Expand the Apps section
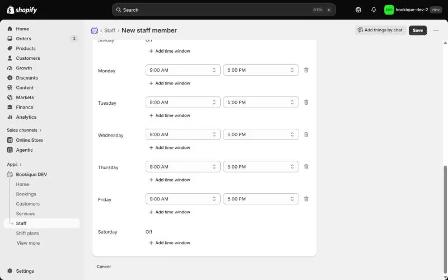 [15, 164]
